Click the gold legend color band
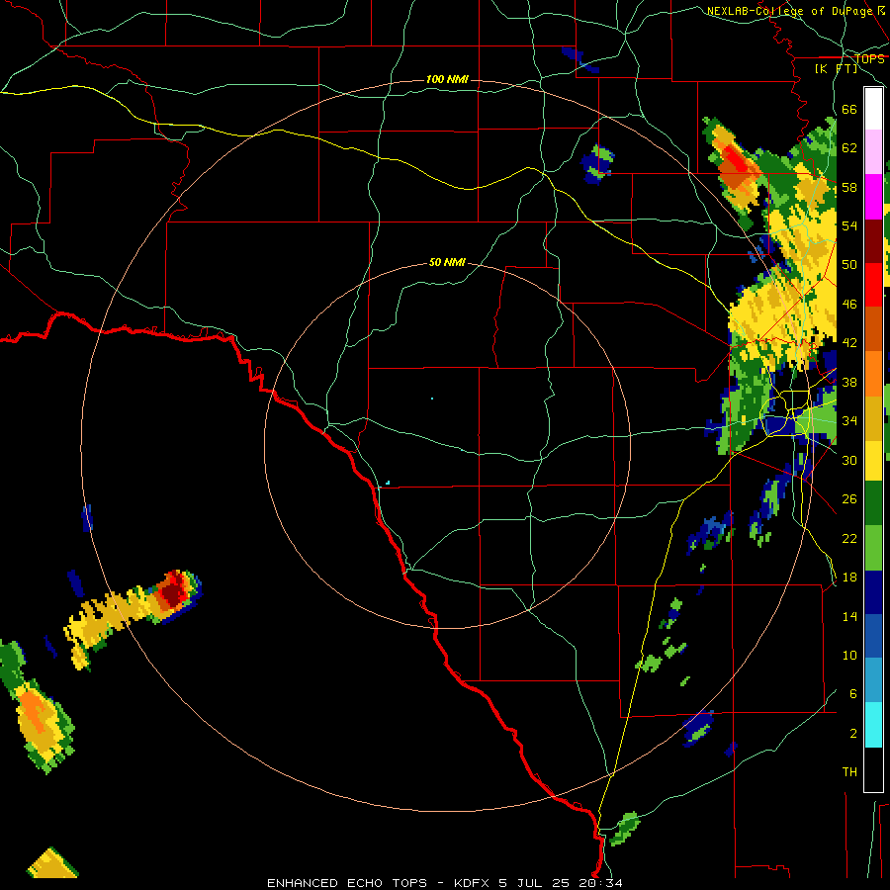 click(x=873, y=418)
